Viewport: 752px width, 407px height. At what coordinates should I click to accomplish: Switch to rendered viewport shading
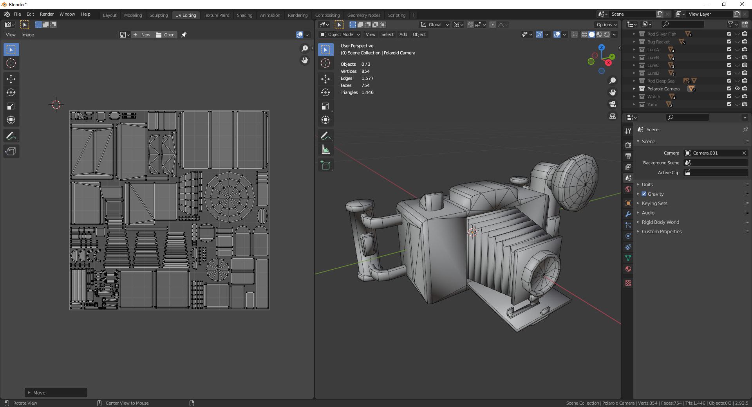(607, 34)
